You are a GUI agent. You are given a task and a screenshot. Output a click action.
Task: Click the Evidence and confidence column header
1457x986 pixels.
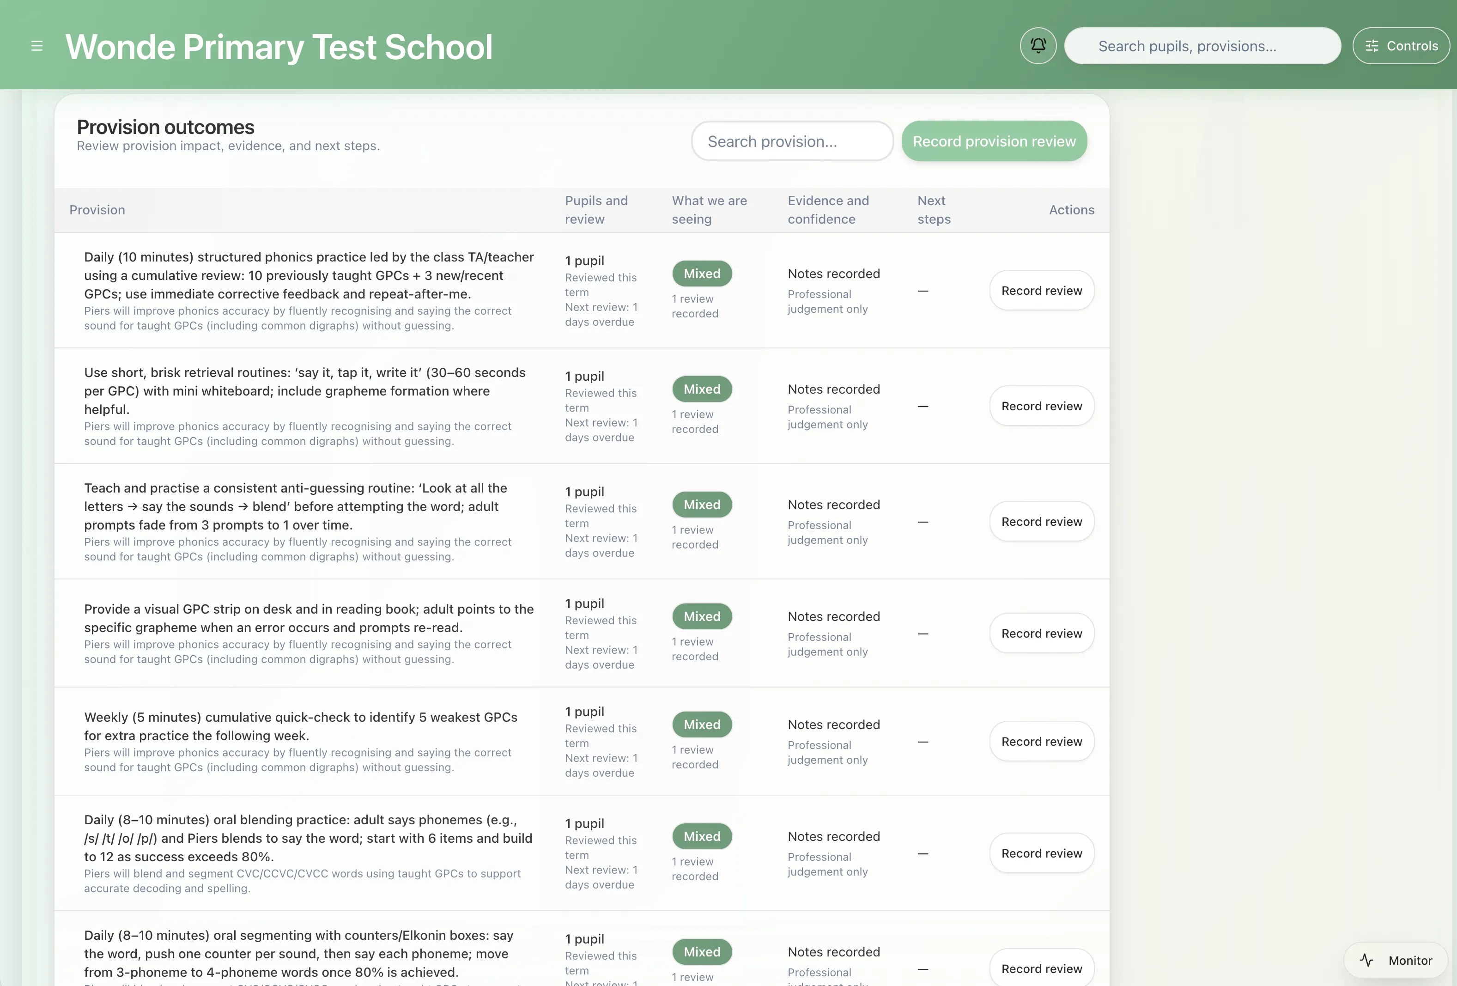click(x=827, y=209)
